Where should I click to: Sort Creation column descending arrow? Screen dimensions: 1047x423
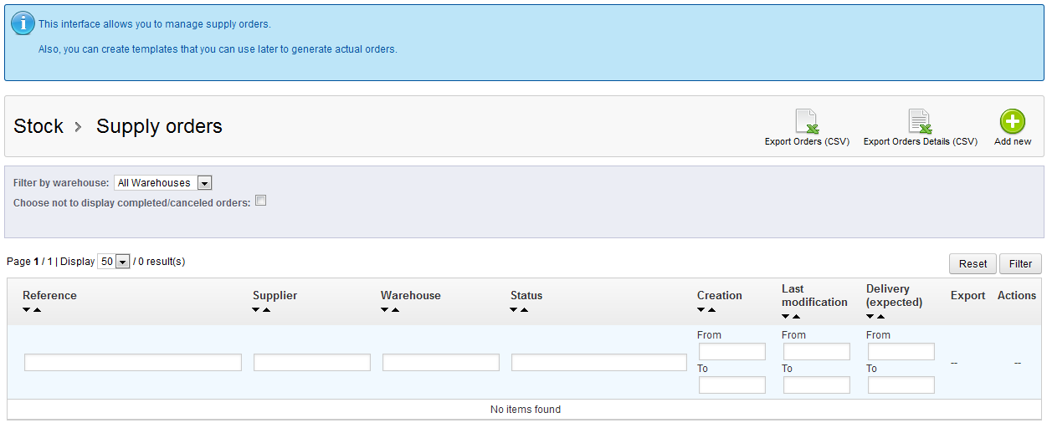(x=701, y=310)
